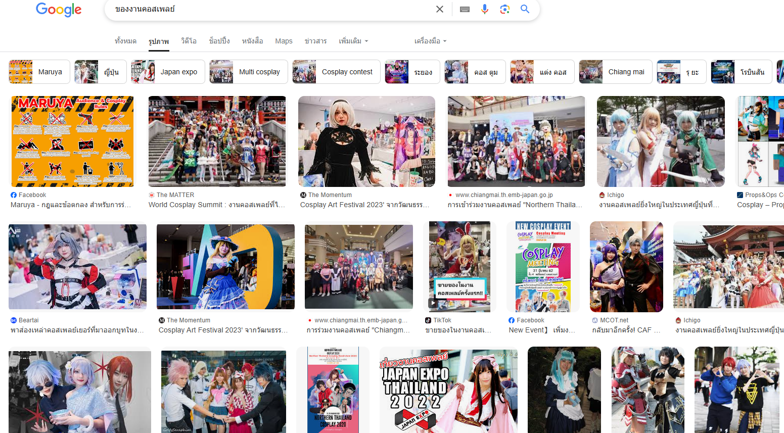Select the Japan expo filter chip

pyautogui.click(x=168, y=72)
